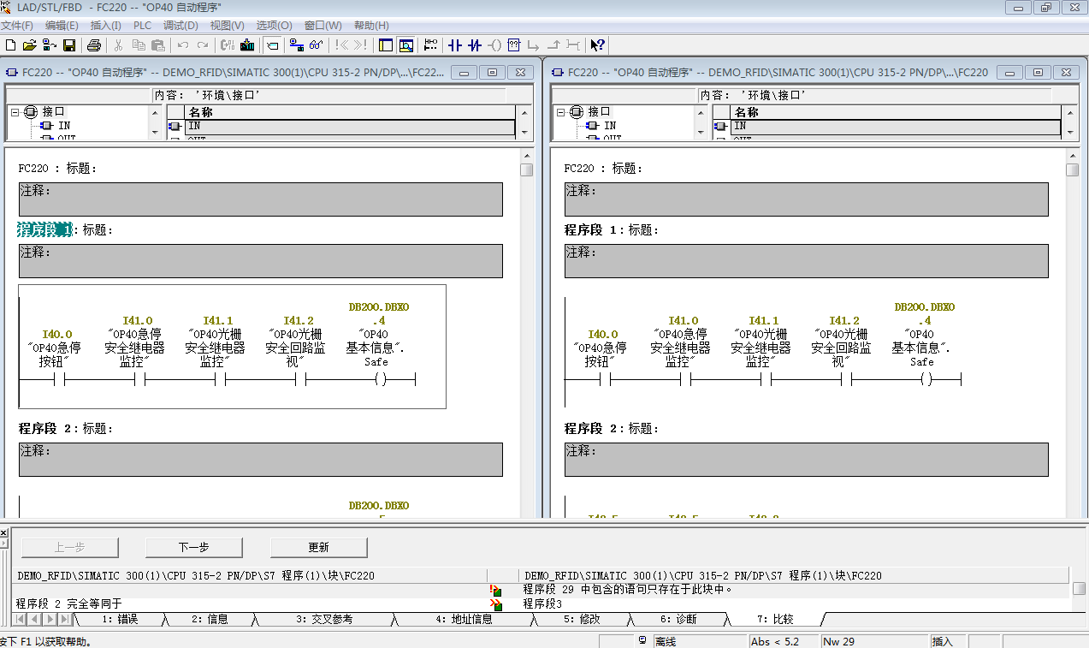Open the 调试(D) menu
The image size is (1089, 648).
pyautogui.click(x=181, y=26)
